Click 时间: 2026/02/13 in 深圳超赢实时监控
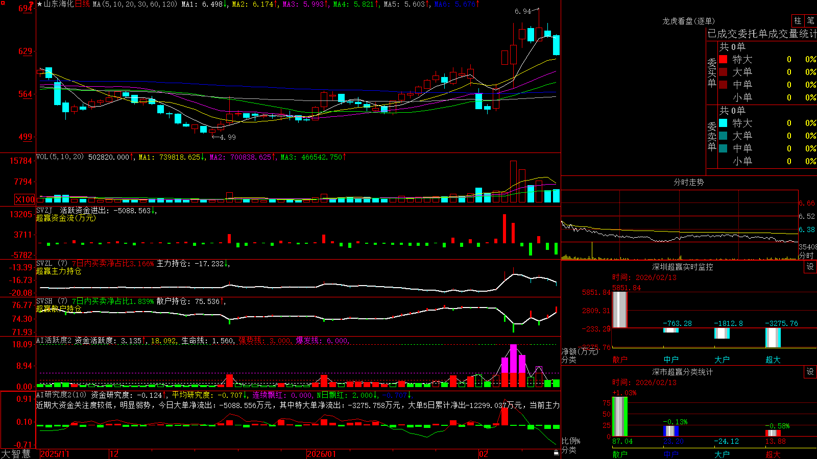 (x=644, y=277)
